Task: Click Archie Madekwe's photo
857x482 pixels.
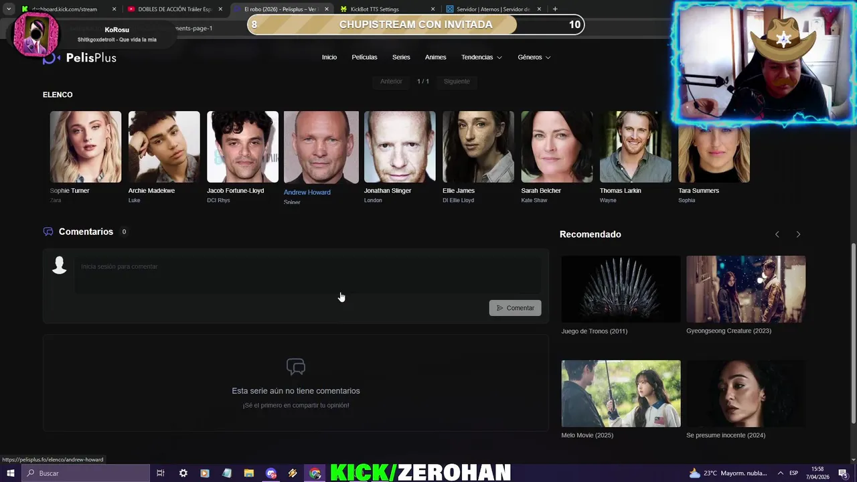Action: (x=164, y=147)
